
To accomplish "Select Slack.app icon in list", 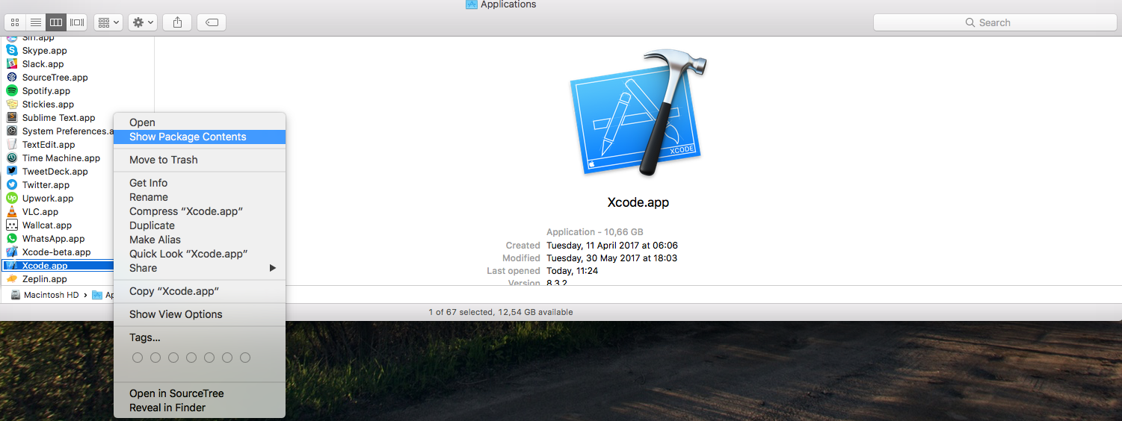I will [x=12, y=64].
